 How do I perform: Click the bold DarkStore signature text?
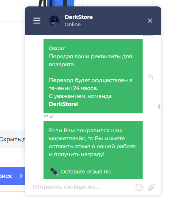(63, 104)
